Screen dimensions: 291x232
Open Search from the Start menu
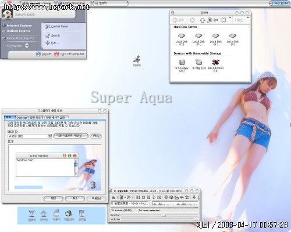click(x=52, y=35)
